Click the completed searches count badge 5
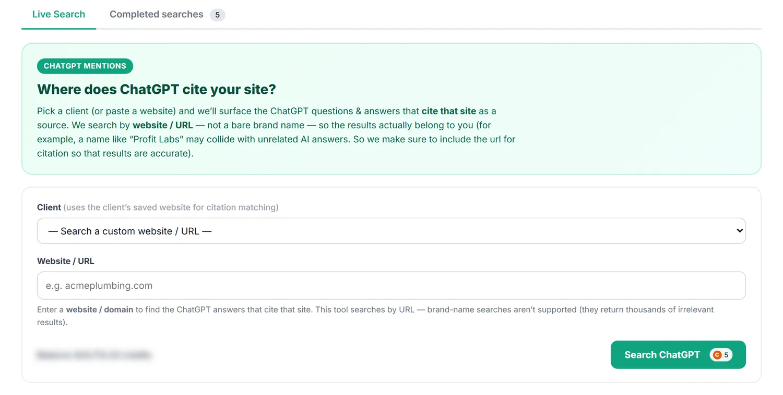This screenshot has width=783, height=395. click(x=218, y=15)
